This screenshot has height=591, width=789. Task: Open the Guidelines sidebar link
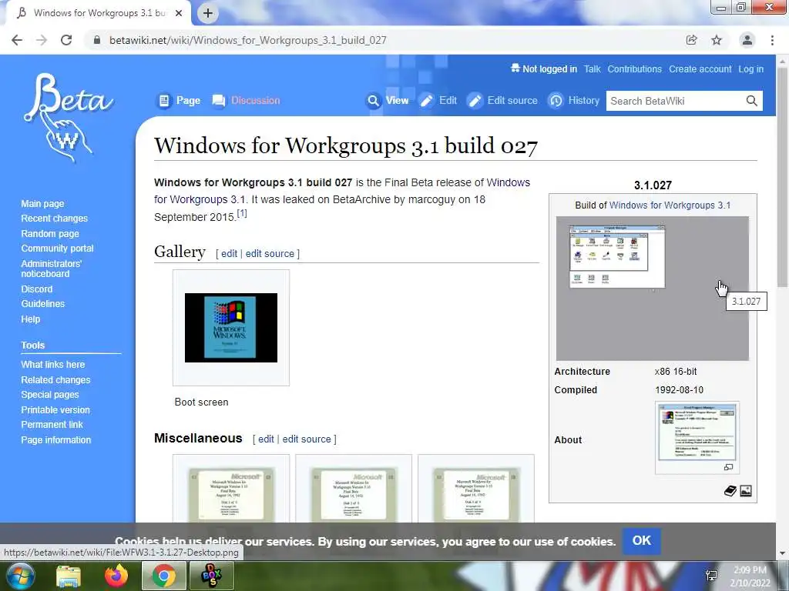(x=43, y=304)
